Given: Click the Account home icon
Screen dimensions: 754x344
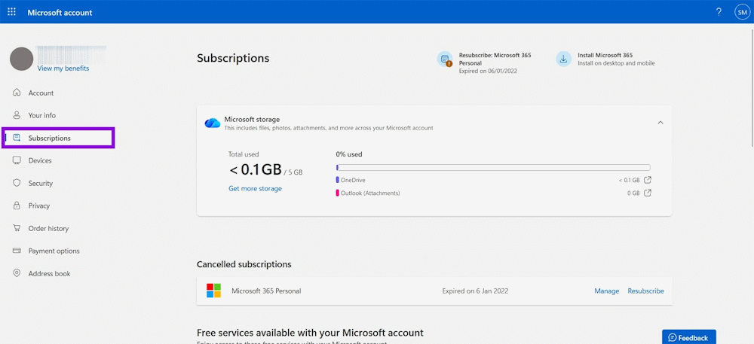Looking at the screenshot, I should (17, 93).
